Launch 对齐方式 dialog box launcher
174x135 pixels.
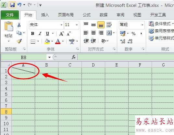[x=114, y=49]
